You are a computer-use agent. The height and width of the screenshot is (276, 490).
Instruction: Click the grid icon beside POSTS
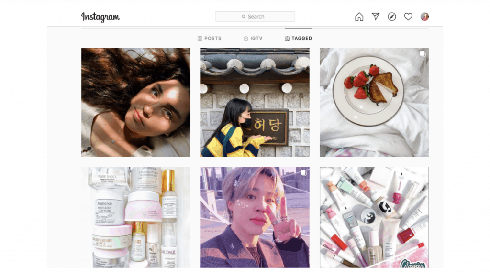coord(200,38)
